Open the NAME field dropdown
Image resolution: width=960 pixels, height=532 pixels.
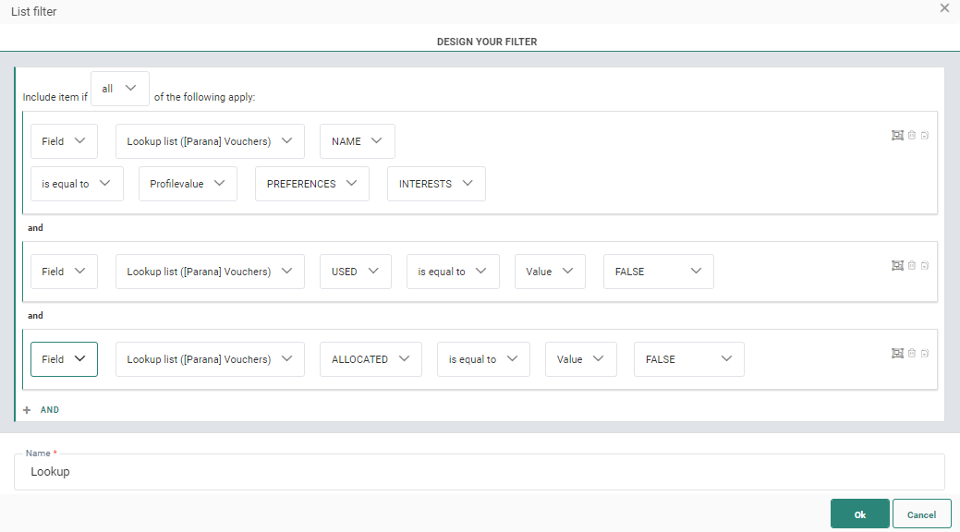click(x=357, y=141)
